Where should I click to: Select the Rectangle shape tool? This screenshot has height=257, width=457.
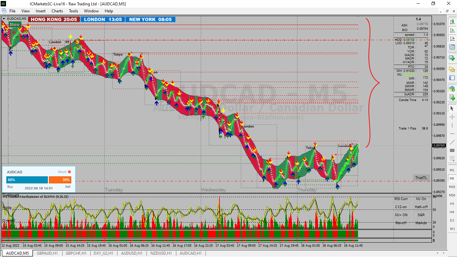[x=452, y=150]
